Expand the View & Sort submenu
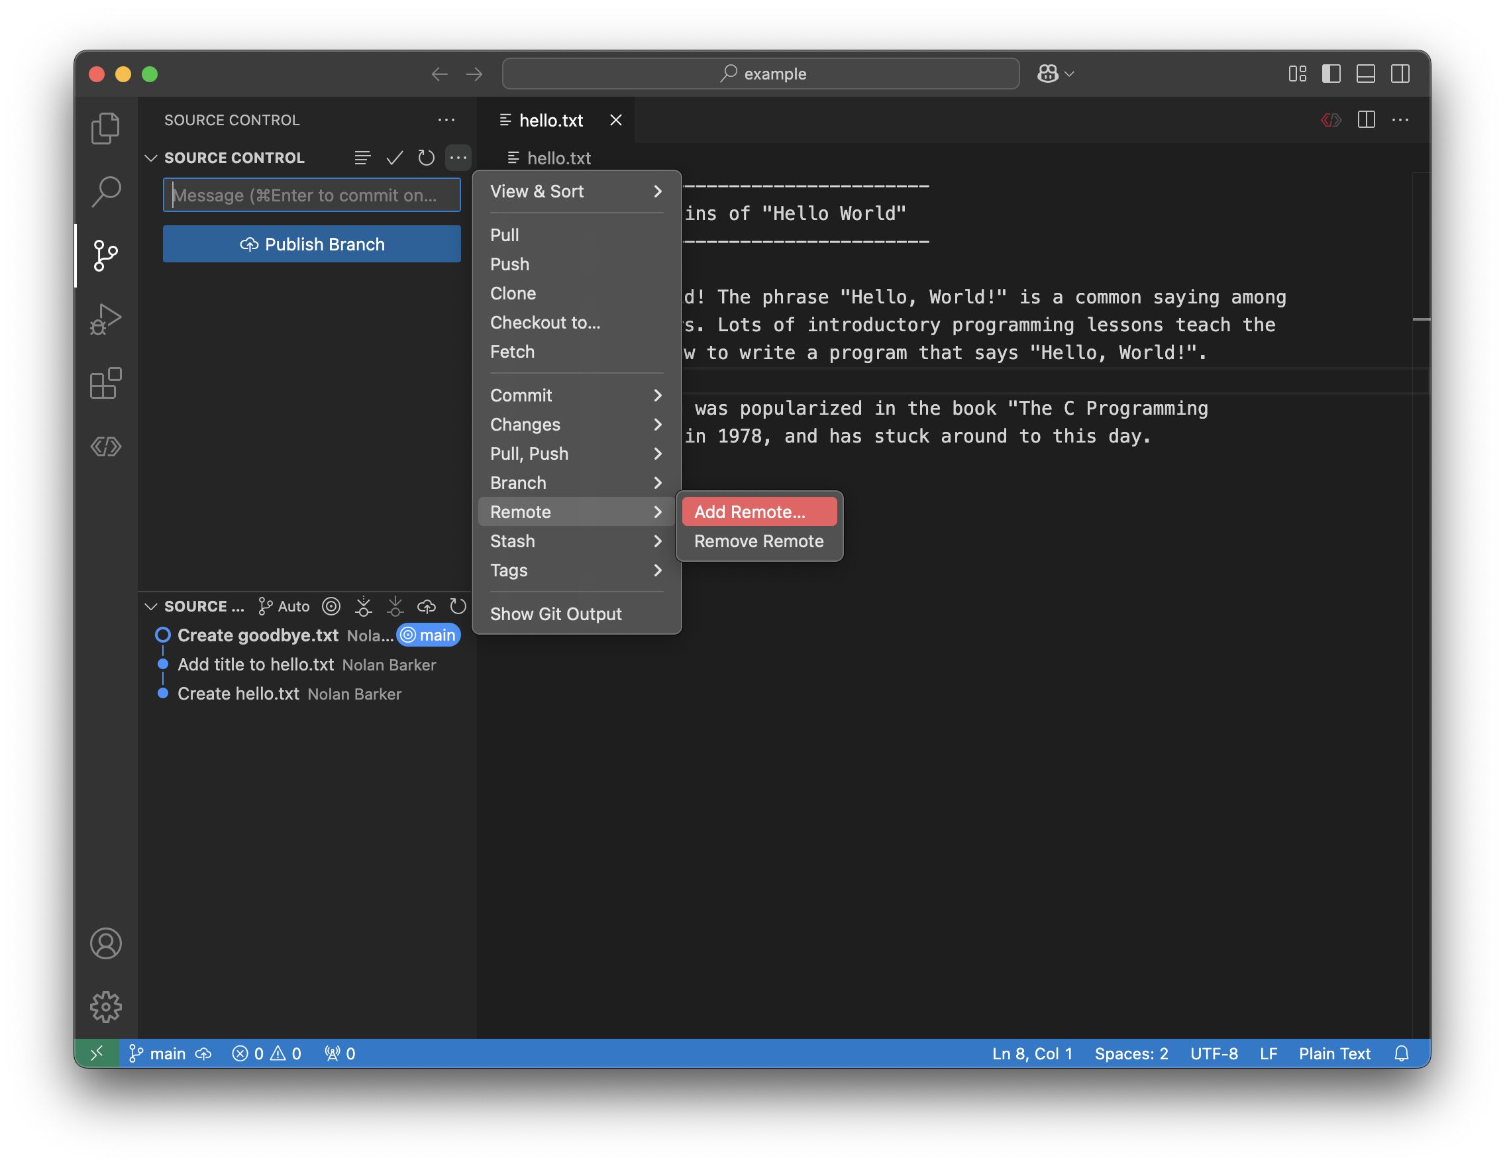 (576, 191)
